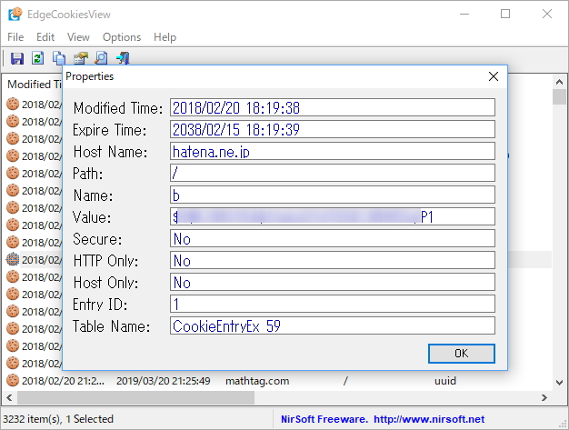Viewport: 569px width, 430px height.
Task: Click the scroll down arrow of vertical scrollbar
Action: pyautogui.click(x=559, y=383)
